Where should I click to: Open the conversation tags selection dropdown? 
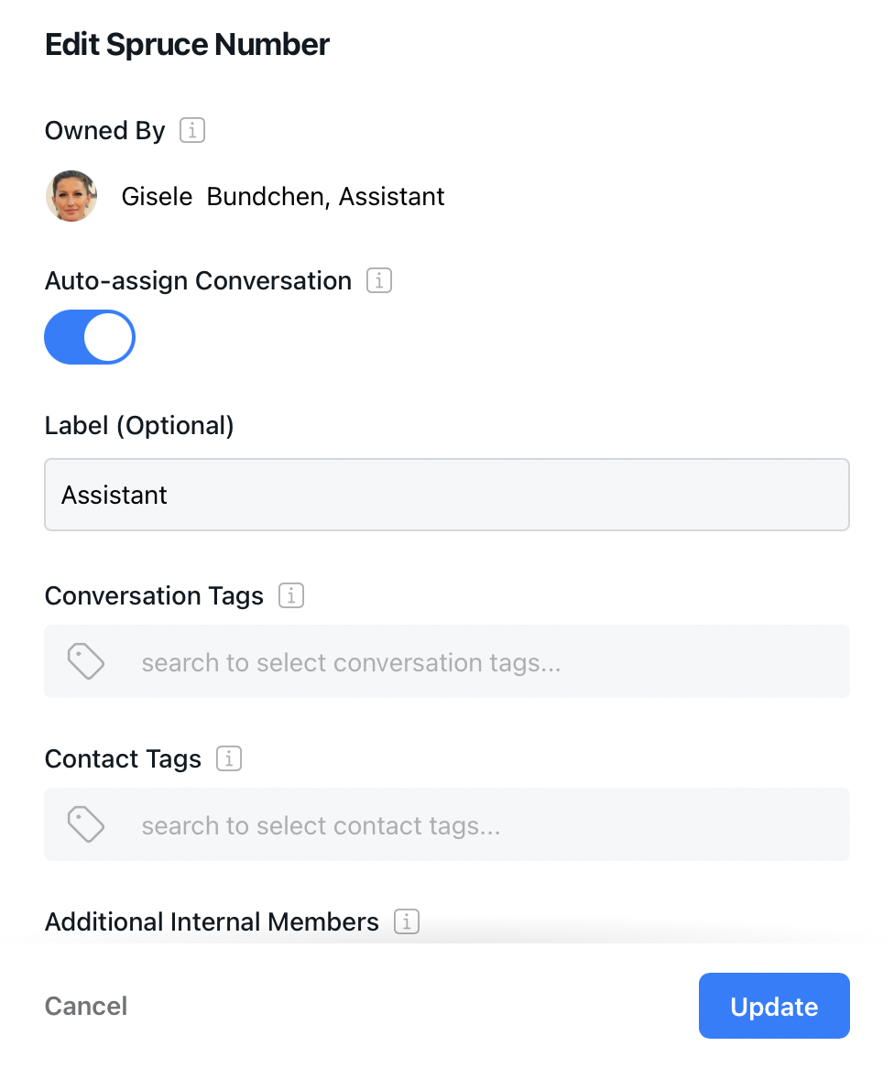click(x=447, y=660)
